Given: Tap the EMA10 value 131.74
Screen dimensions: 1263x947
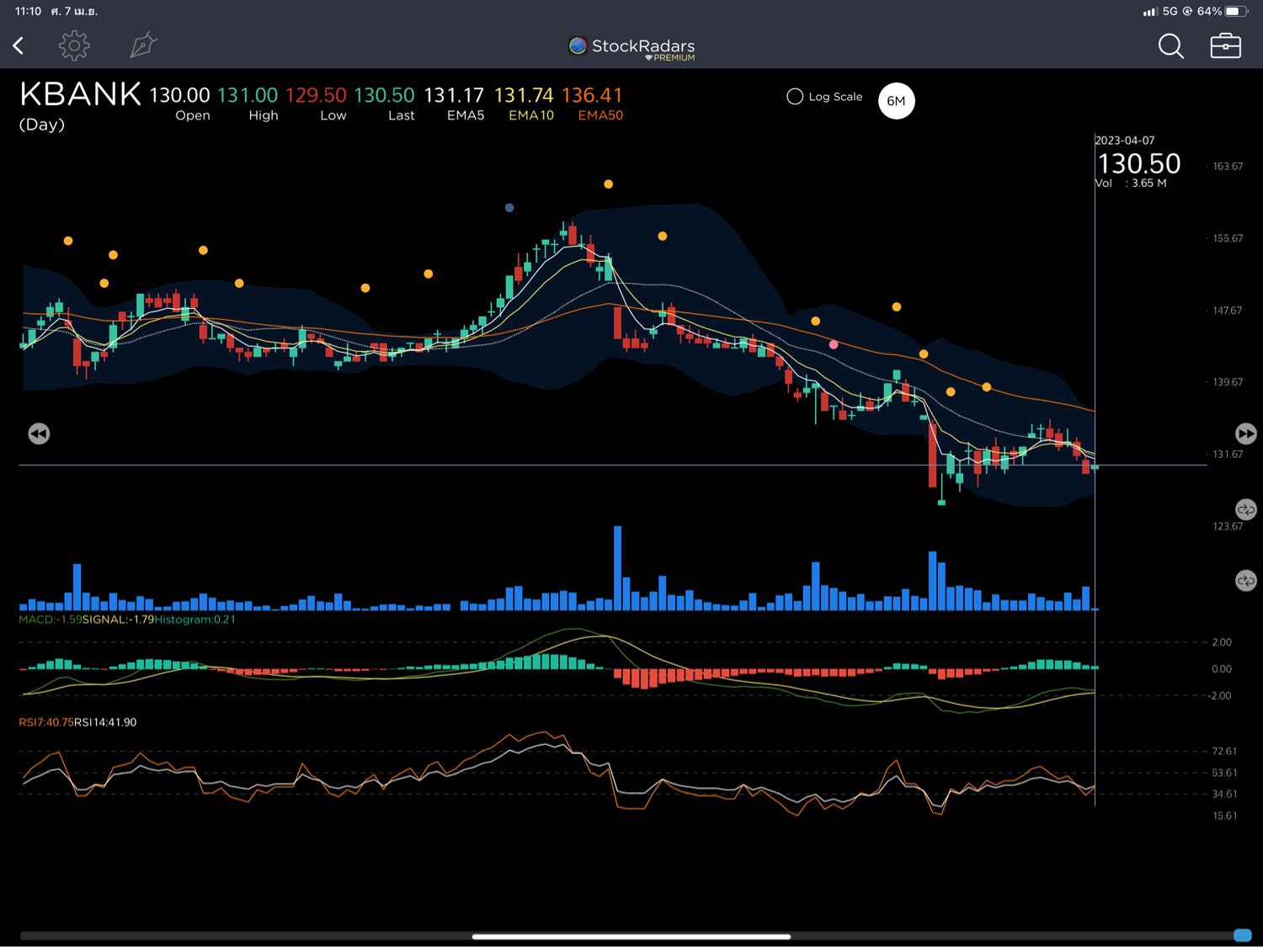Looking at the screenshot, I should click(x=524, y=95).
